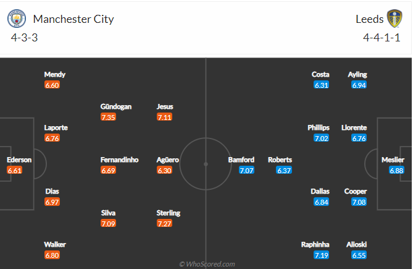
Task: Click Cooper's 7.08 rating badge
Action: click(x=359, y=202)
